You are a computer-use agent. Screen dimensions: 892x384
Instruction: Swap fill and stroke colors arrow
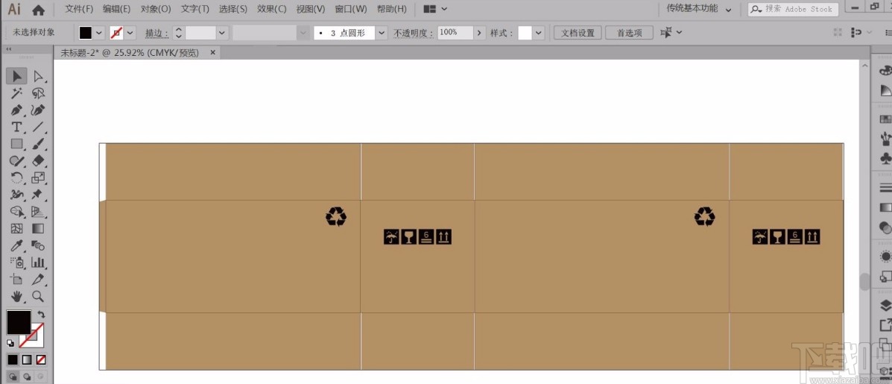click(x=41, y=314)
